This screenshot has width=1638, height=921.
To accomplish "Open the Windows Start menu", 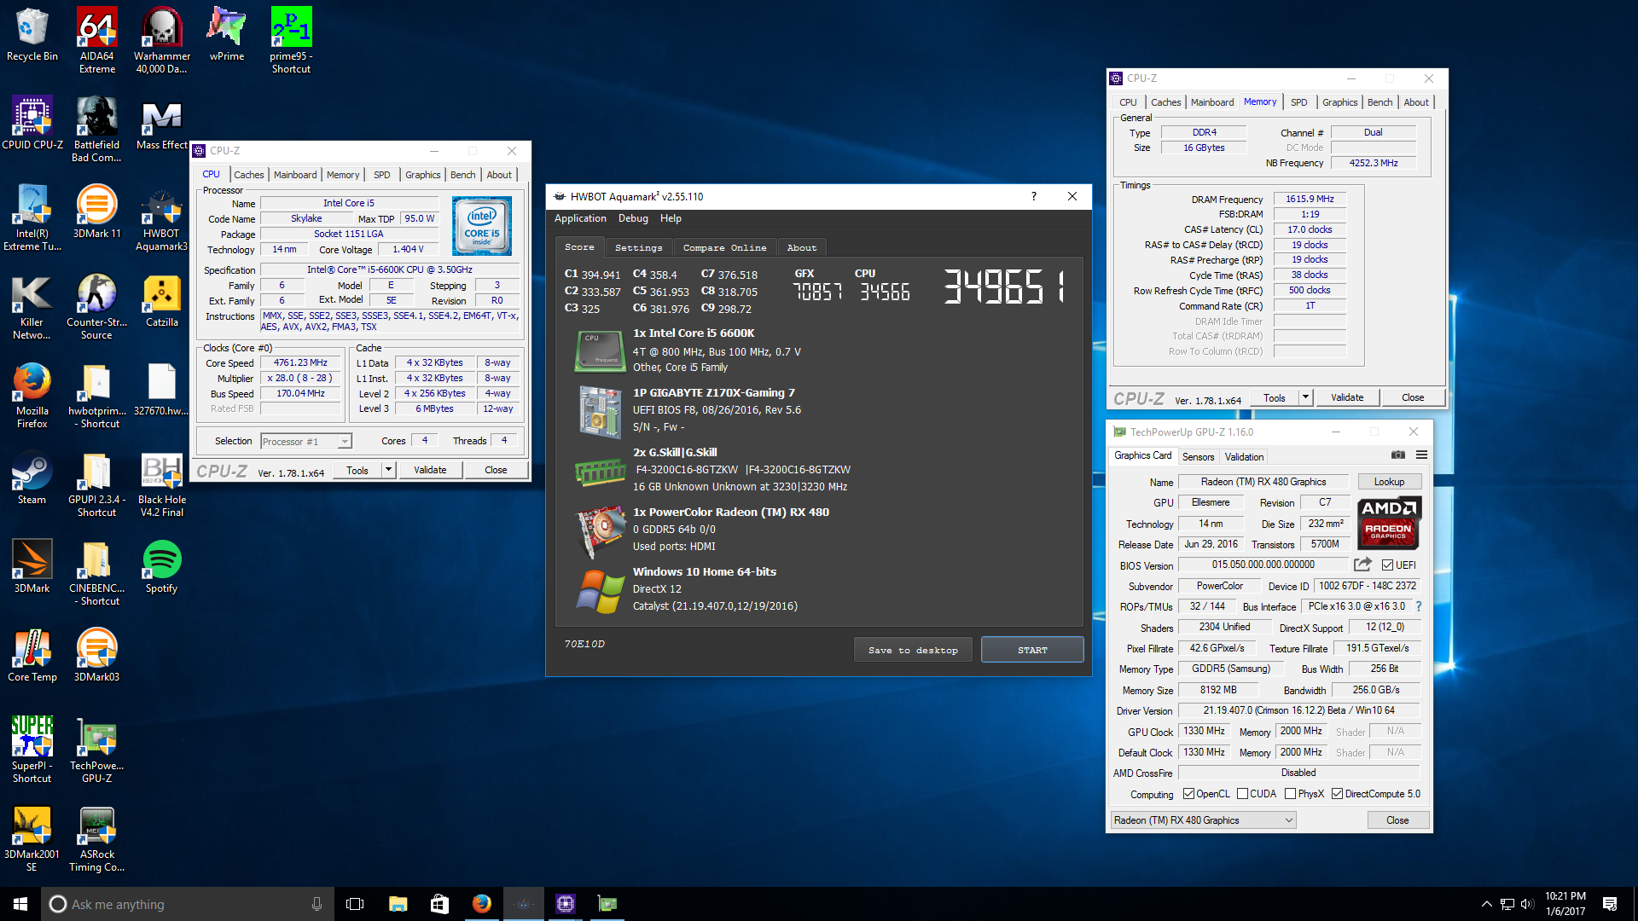I will pyautogui.click(x=20, y=904).
